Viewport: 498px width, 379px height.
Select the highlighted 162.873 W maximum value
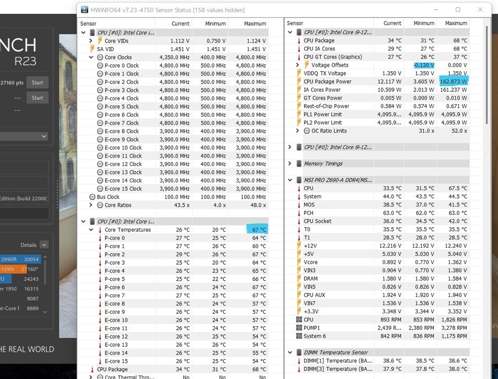coord(454,81)
